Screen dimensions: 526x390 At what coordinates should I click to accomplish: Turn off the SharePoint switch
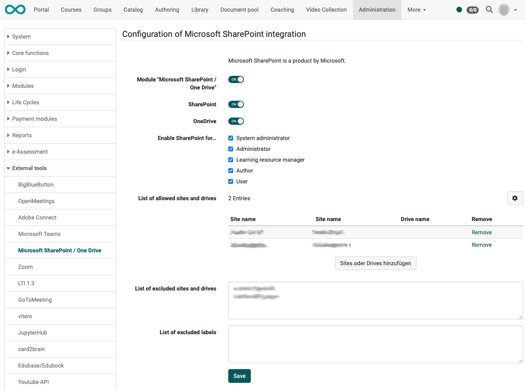click(236, 104)
